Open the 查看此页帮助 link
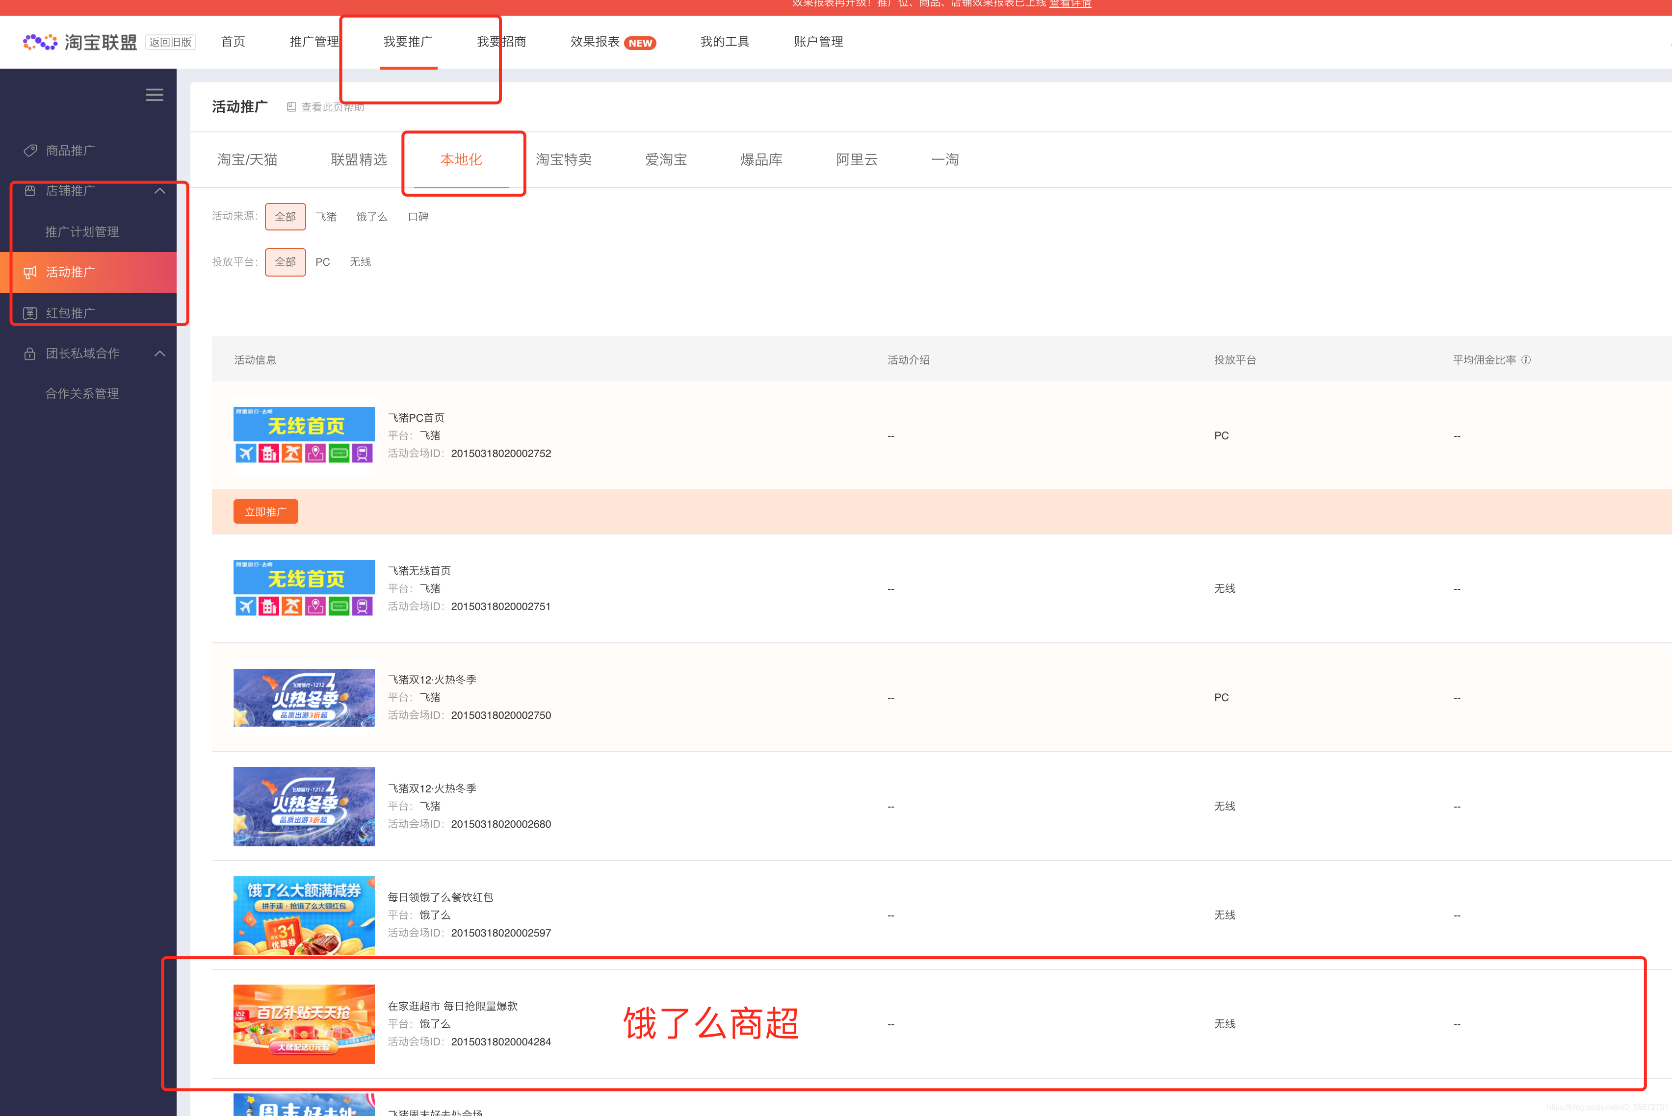This screenshot has width=1672, height=1116. point(333,107)
